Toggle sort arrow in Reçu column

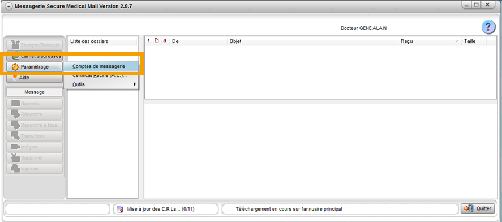[457, 41]
